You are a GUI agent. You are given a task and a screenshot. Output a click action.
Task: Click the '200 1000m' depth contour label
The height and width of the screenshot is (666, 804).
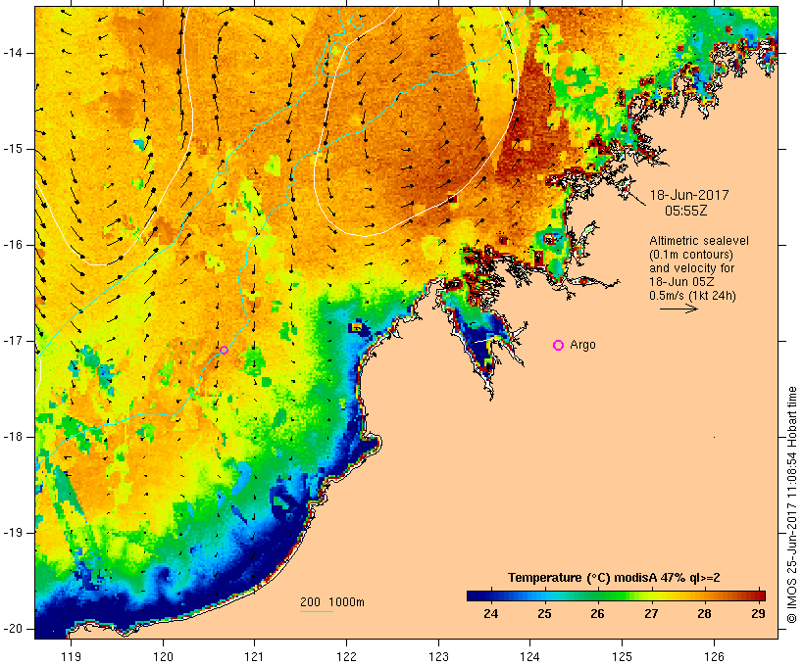pos(332,602)
